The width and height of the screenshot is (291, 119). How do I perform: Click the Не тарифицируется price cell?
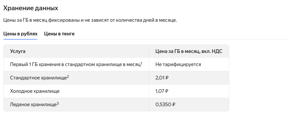[x=178, y=64]
